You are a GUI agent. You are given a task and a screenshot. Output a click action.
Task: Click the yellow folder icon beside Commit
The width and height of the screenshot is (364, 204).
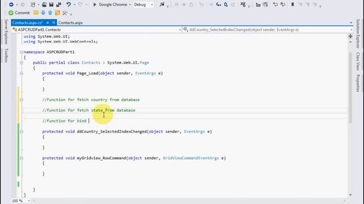(36, 12)
